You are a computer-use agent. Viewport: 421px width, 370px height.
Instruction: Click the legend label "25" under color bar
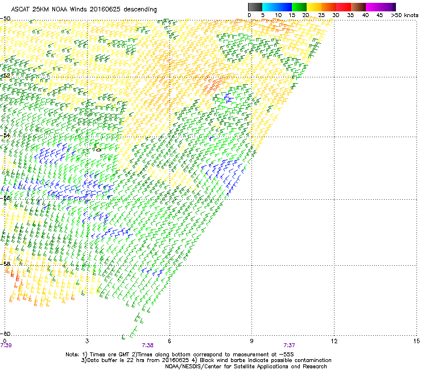[321, 15]
